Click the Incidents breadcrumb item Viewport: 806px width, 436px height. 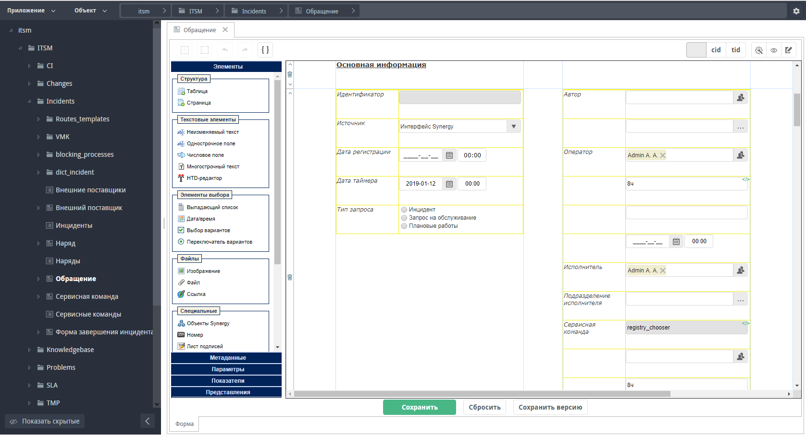[255, 11]
